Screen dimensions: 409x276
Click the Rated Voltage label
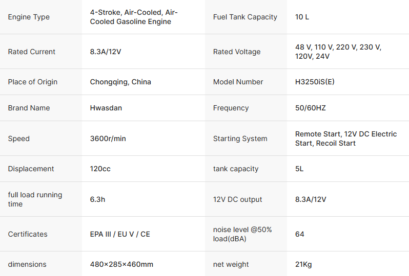pyautogui.click(x=237, y=52)
